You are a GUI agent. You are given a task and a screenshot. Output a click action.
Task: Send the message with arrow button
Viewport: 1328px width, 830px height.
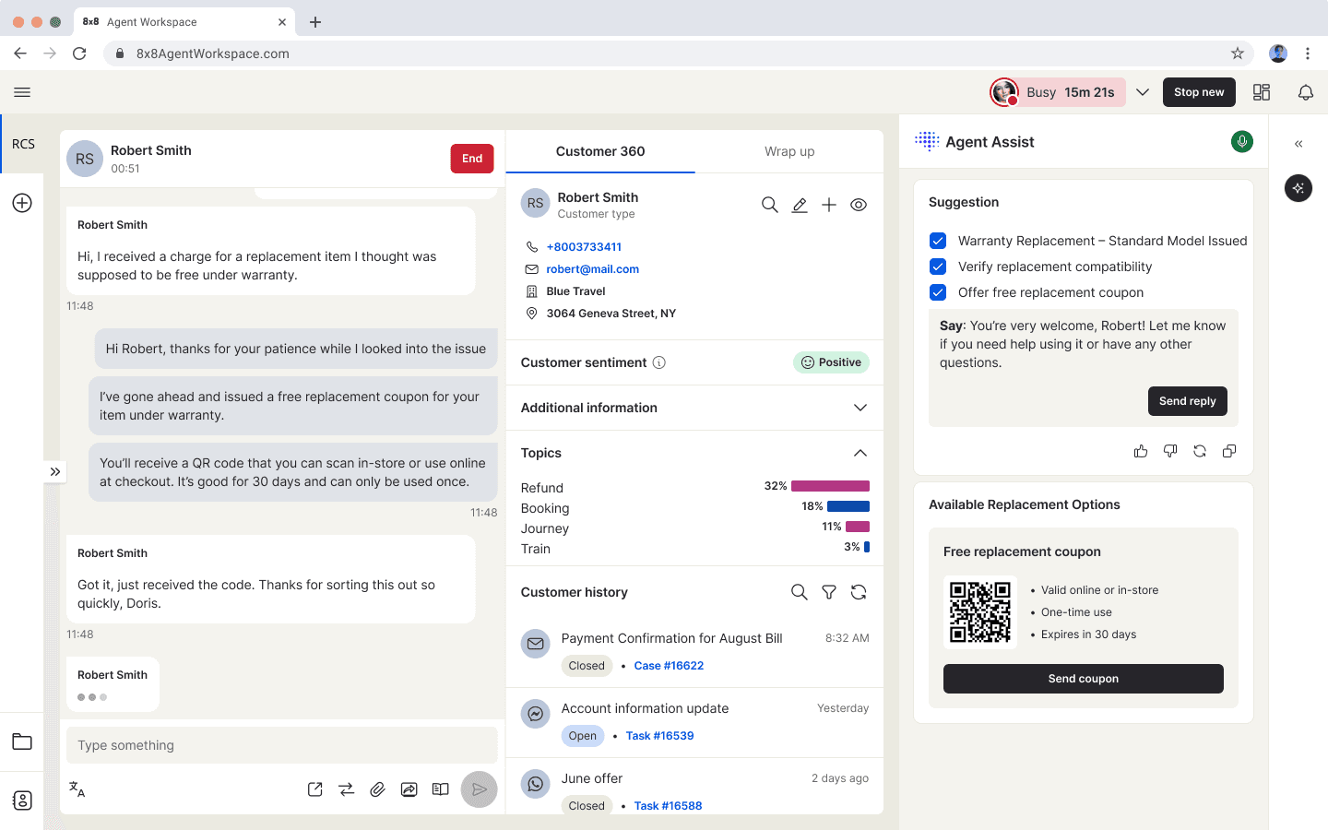(480, 789)
